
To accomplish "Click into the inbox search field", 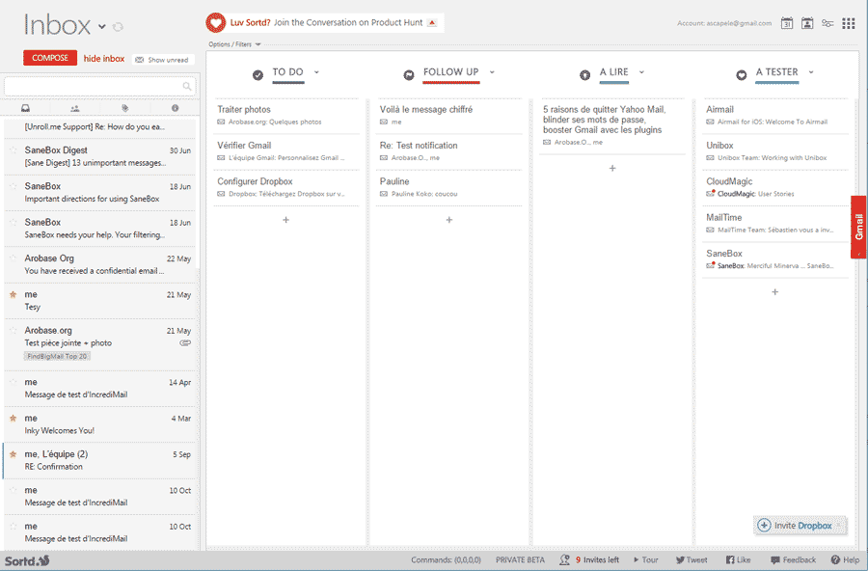I will pos(99,86).
